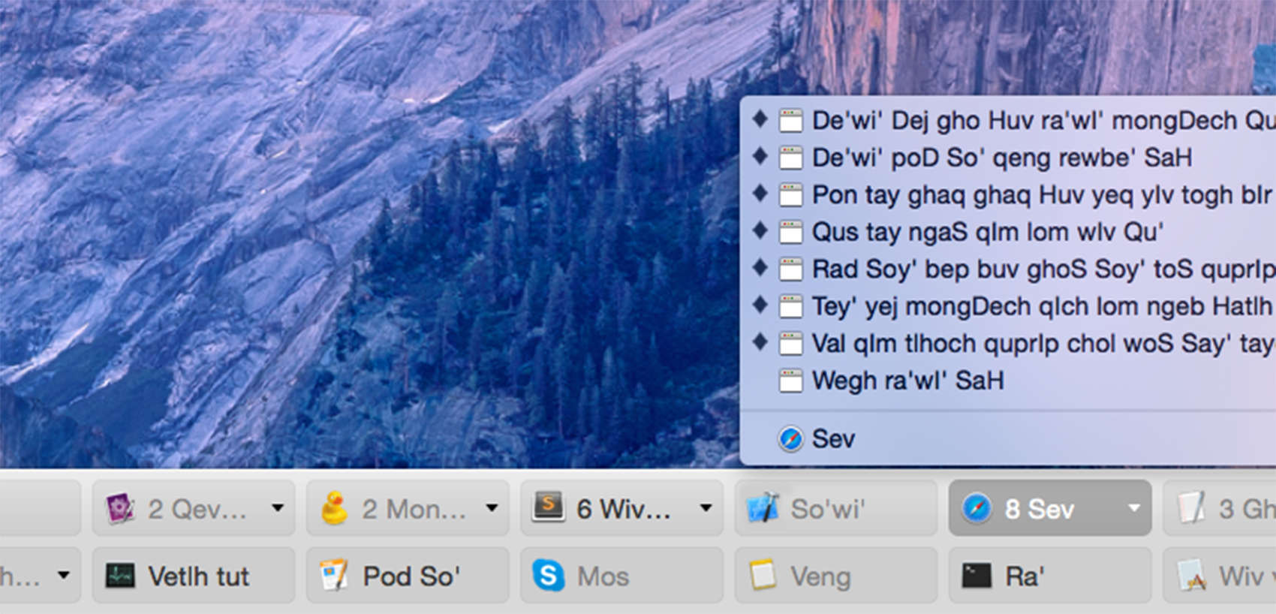The width and height of the screenshot is (1276, 614).
Task: Open 'Rad Soy' bep buv ghoS' window entry
Action: point(1042,269)
